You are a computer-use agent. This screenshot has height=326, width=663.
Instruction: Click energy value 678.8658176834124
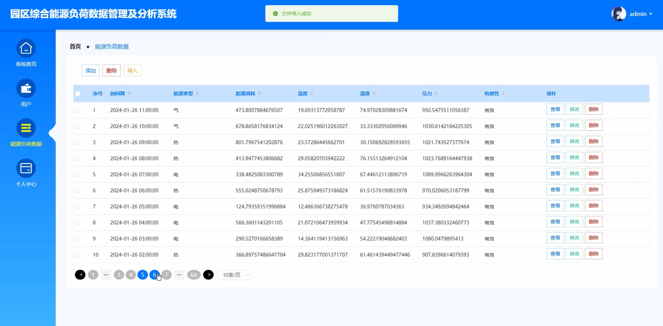tap(259, 126)
